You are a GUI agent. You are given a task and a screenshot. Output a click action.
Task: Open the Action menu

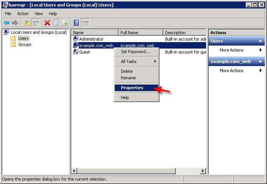pos(23,14)
